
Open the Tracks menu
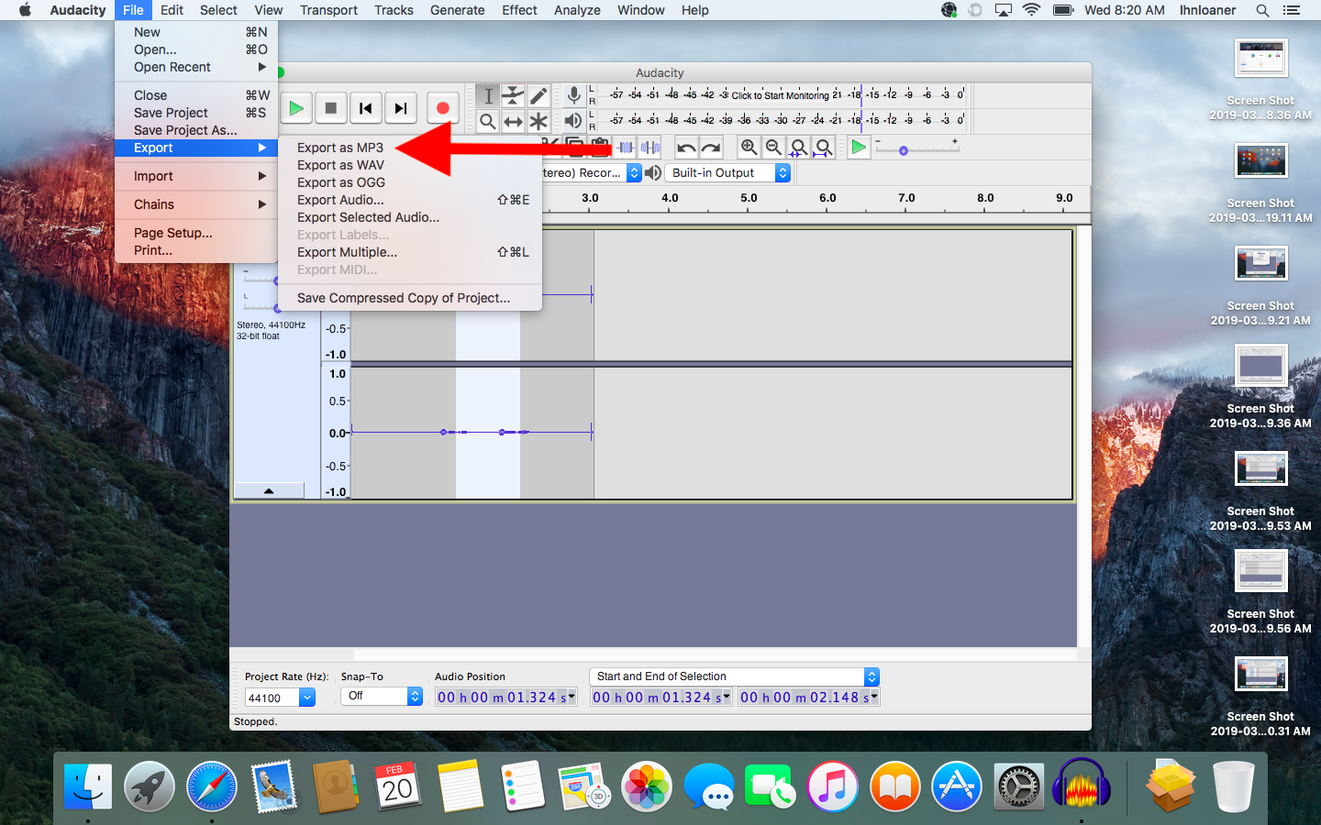pyautogui.click(x=394, y=10)
